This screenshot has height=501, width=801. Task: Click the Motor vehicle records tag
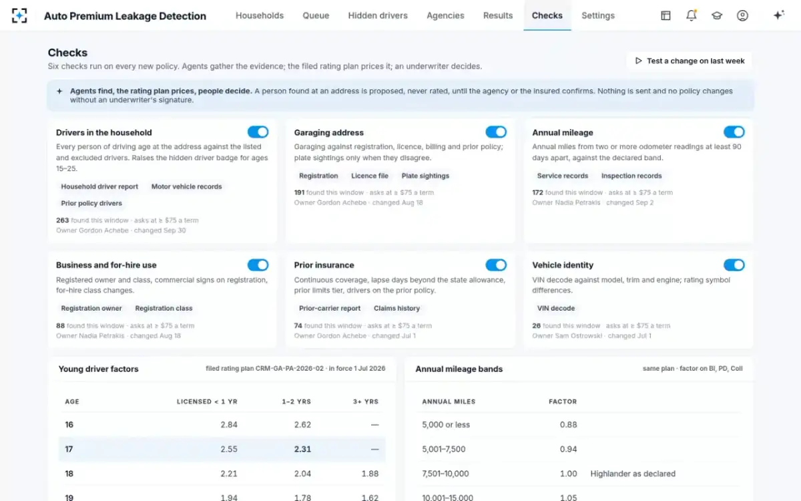coord(187,187)
